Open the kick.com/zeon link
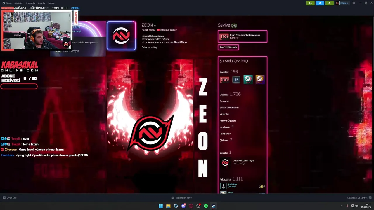 [153, 36]
